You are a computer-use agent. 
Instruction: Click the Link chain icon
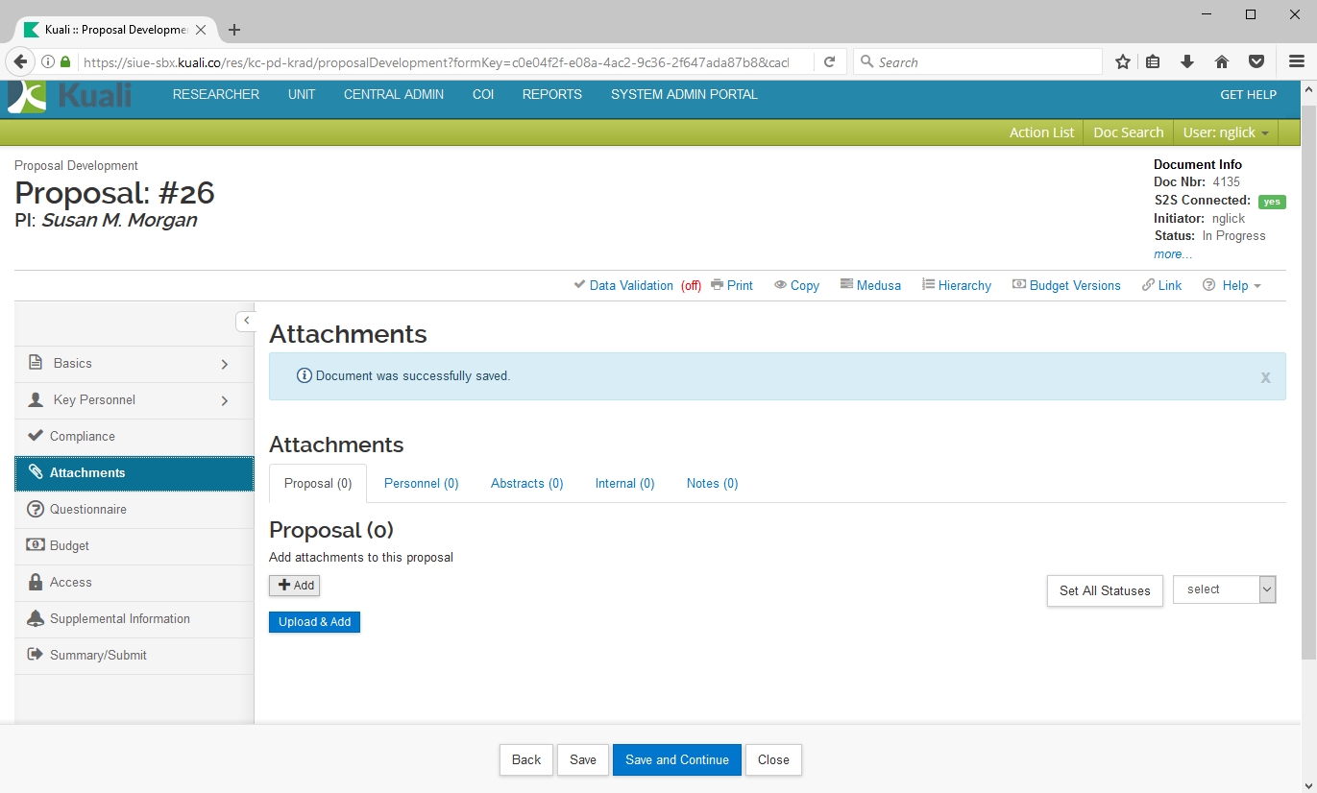[x=1148, y=285]
